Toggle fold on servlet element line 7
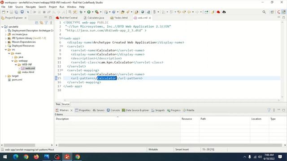Screen dimensions: 287x161 click(62, 46)
